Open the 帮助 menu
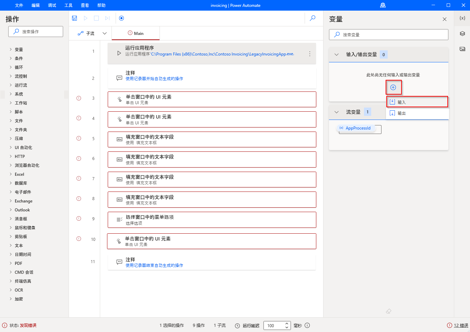The image size is (470, 332). [102, 5]
